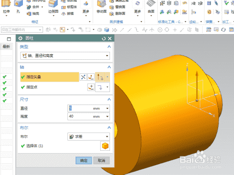Click the 修剪体 trim body command
The height and width of the screenshot is (175, 234).
tap(69, 7)
